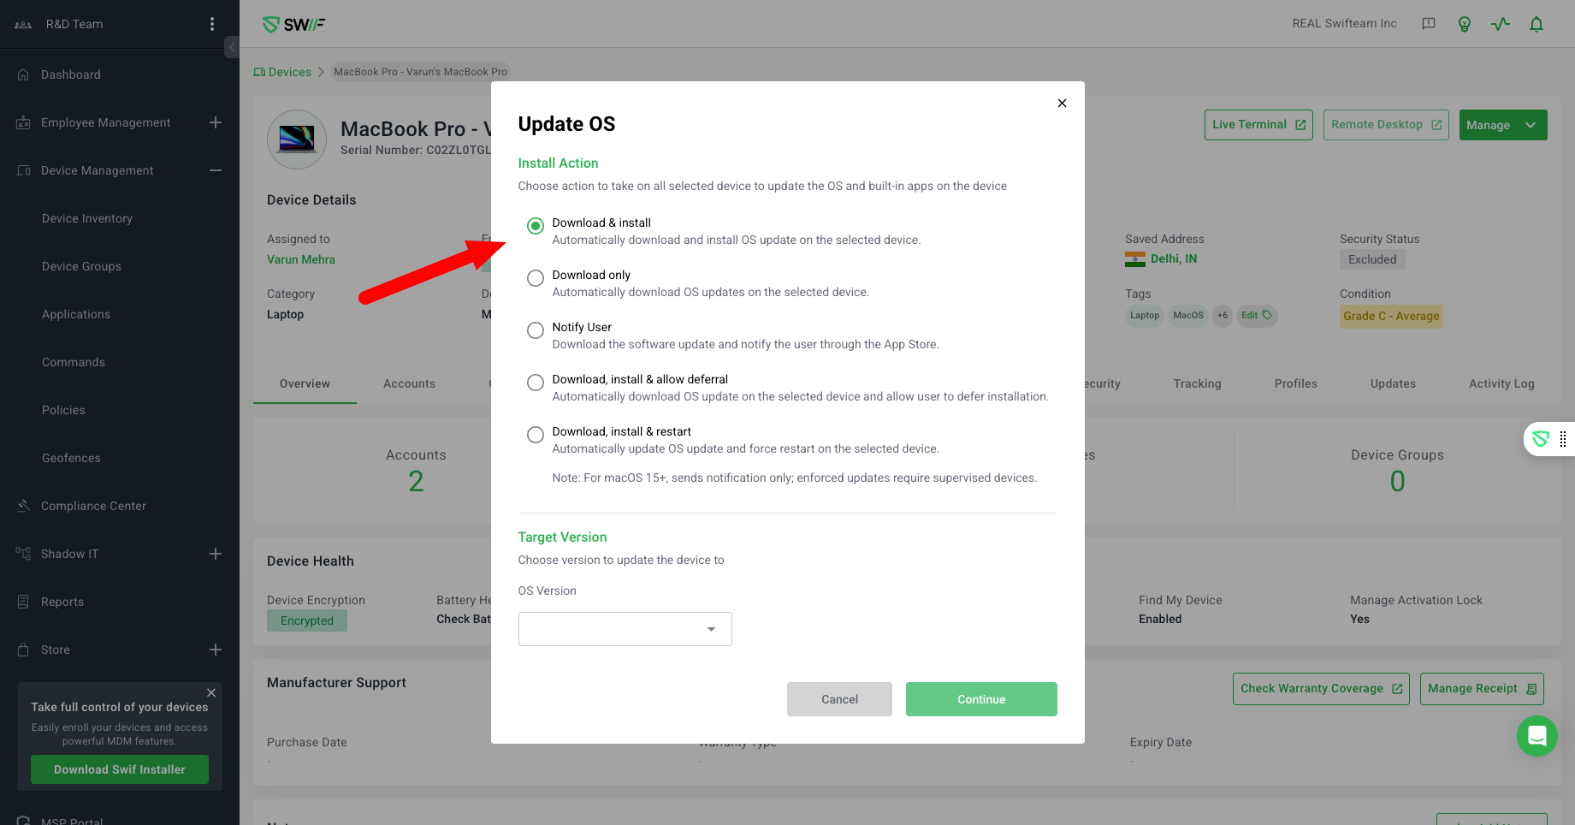Click the Grade C - Average condition badge
The height and width of the screenshot is (825, 1575).
[1391, 316]
